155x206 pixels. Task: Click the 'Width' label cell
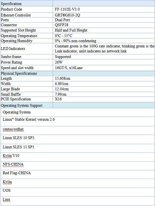[27, 84]
